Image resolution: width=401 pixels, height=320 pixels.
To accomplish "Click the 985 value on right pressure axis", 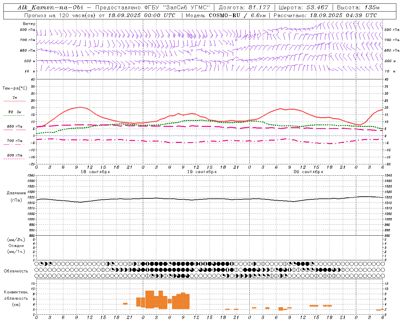I will coord(388,236).
